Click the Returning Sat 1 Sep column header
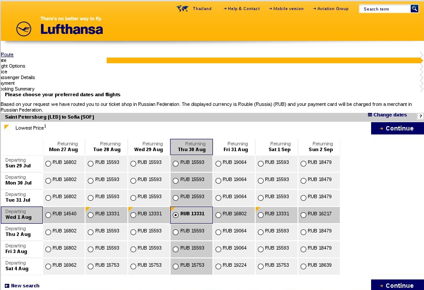Image resolution: width=424 pixels, height=290 pixels. pos(277,147)
